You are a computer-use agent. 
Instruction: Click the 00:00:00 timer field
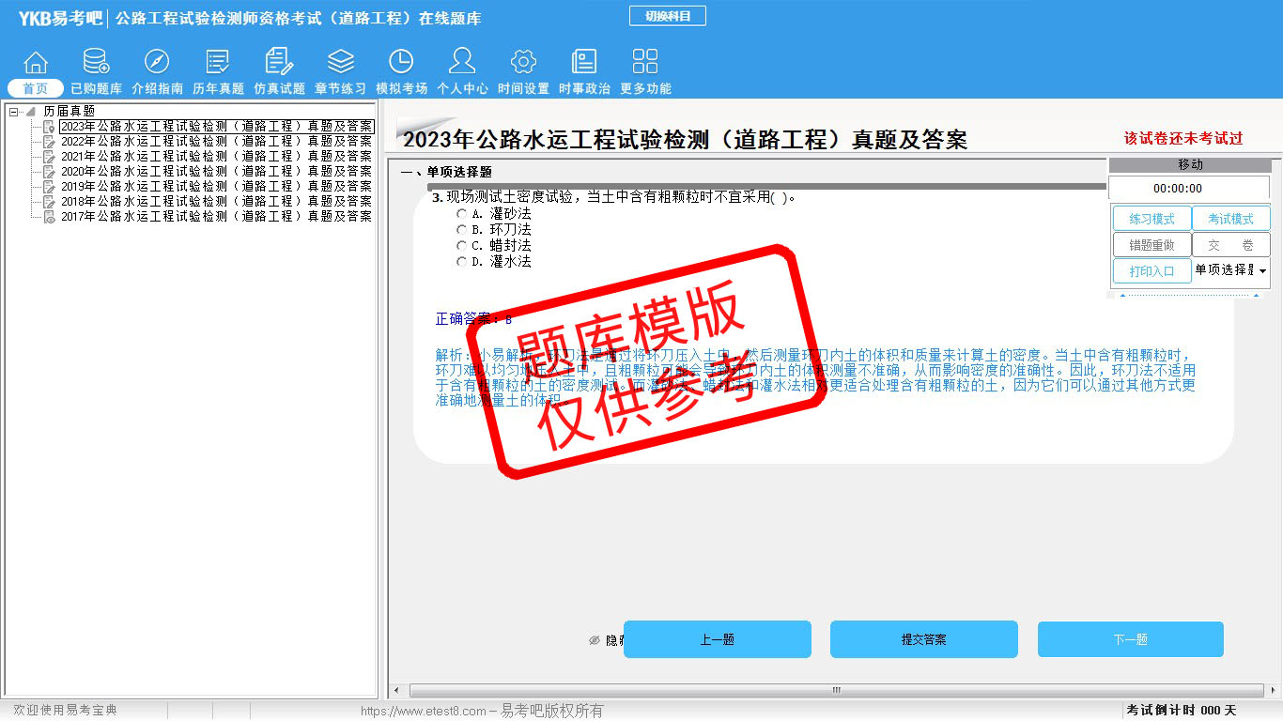pos(1189,189)
